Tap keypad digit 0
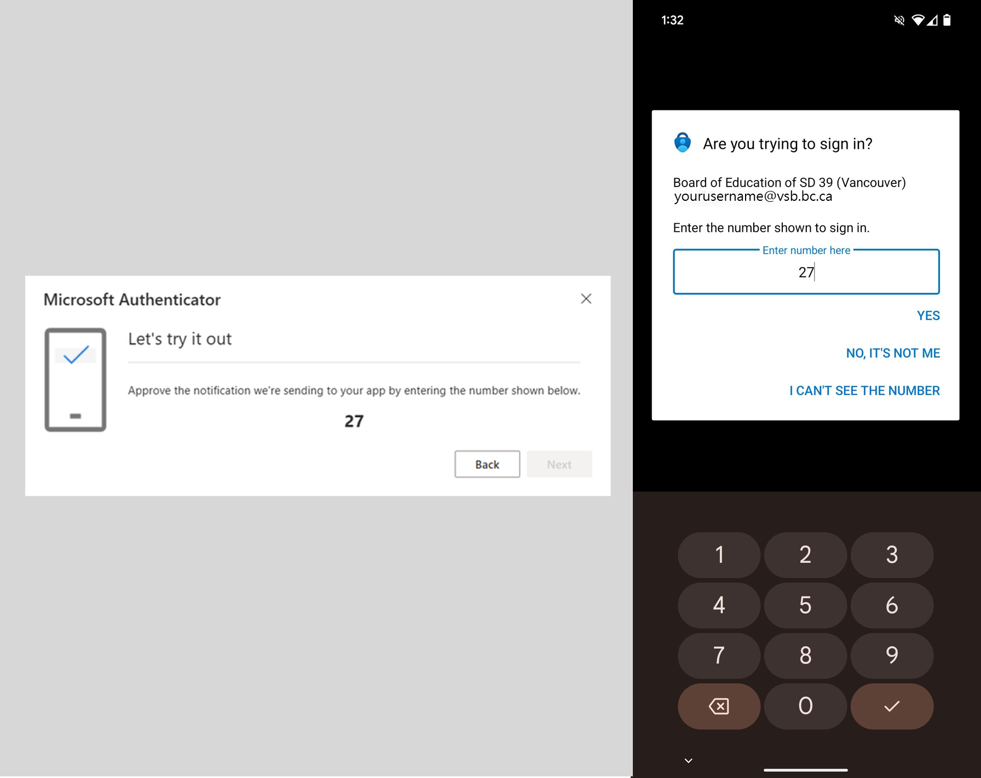Viewport: 981px width, 778px height. 805,706
